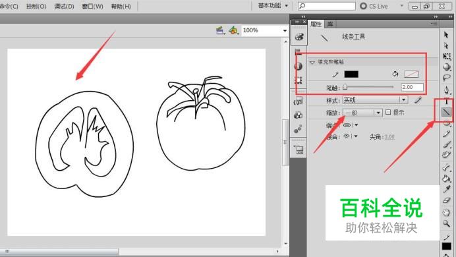Open the 基本功能 workspace switcher
Image resolution: width=456 pixels, height=257 pixels.
pyautogui.click(x=273, y=5)
